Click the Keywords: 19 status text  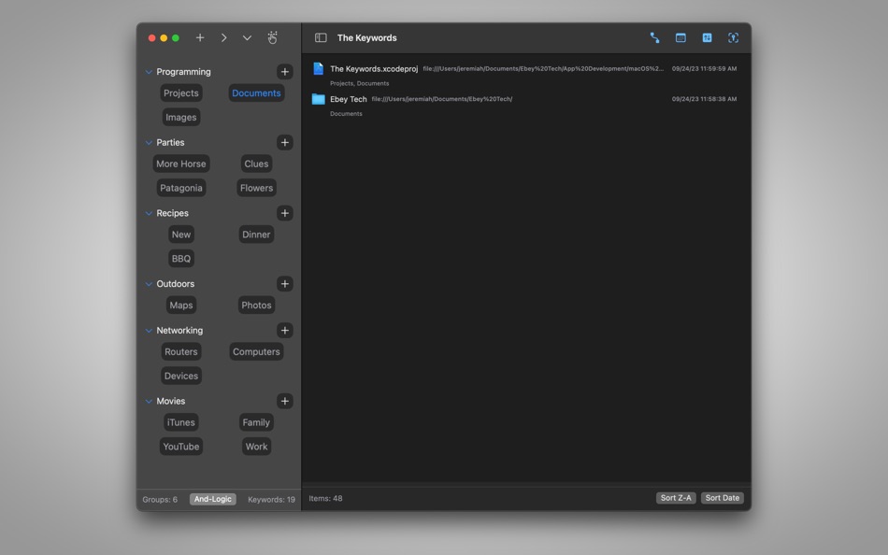tap(271, 500)
